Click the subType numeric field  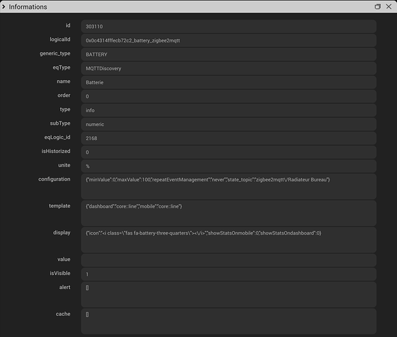229,125
